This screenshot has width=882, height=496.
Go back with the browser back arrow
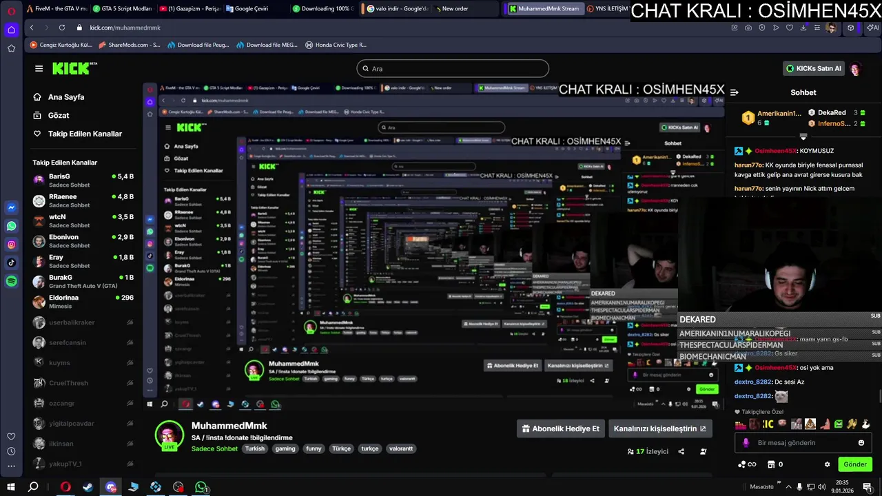32,28
